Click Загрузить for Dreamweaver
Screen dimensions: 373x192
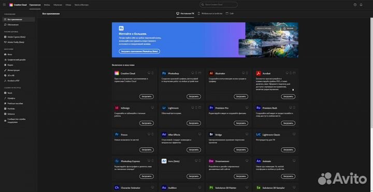pyautogui.click(x=241, y=176)
